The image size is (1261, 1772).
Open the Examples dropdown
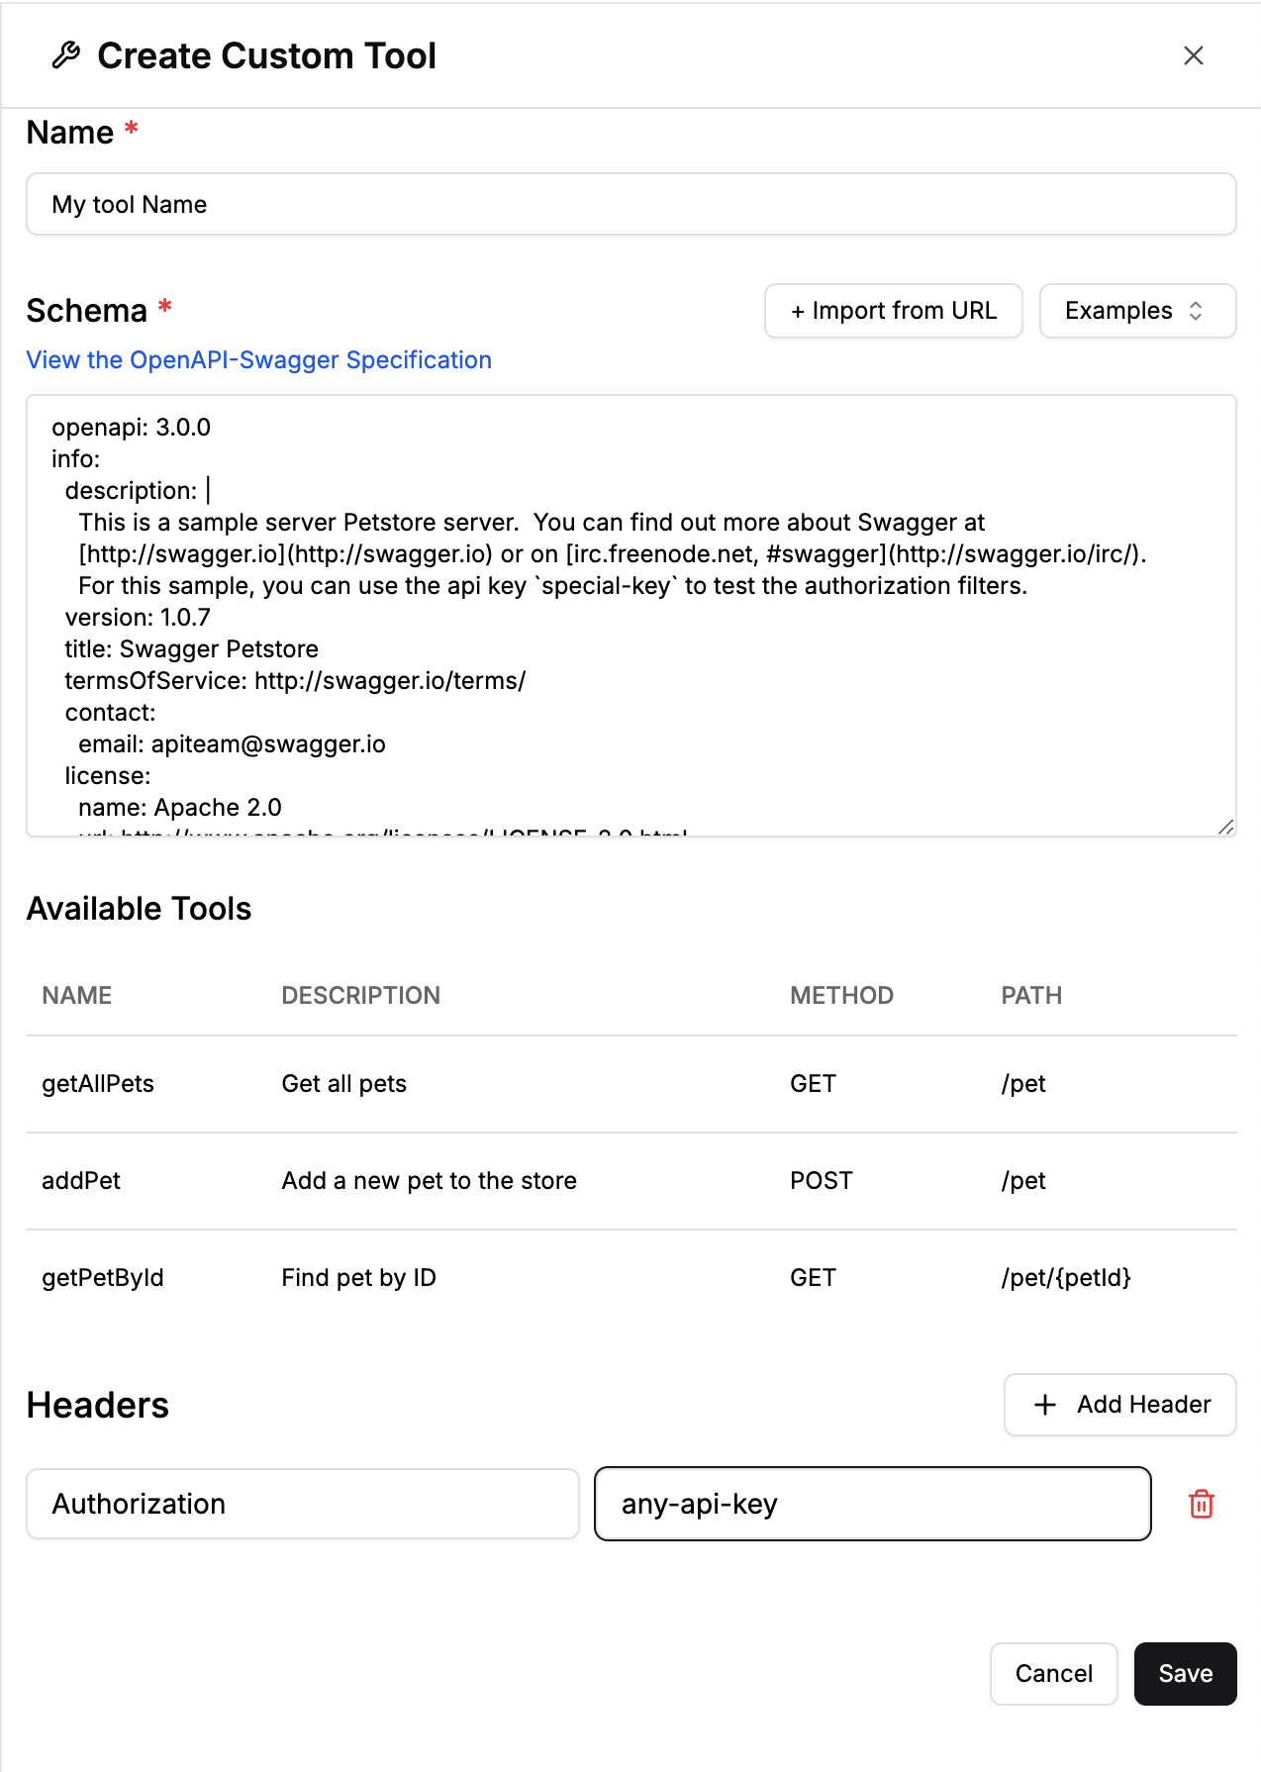pyautogui.click(x=1136, y=311)
